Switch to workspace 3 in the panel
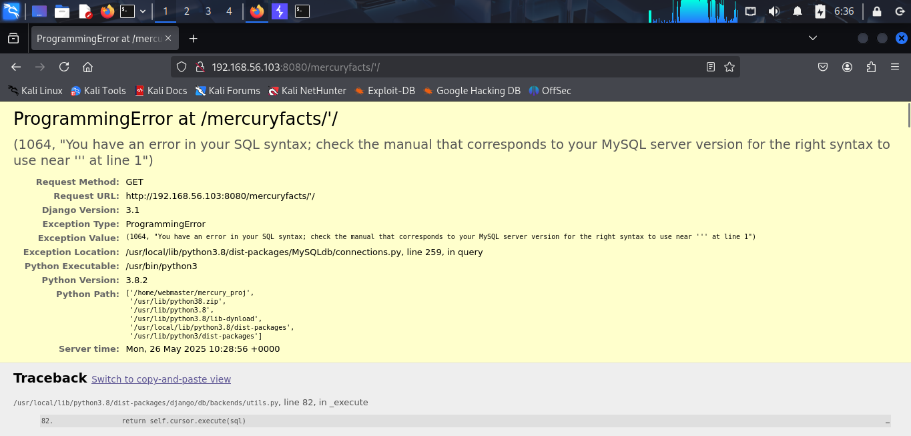 (x=208, y=11)
